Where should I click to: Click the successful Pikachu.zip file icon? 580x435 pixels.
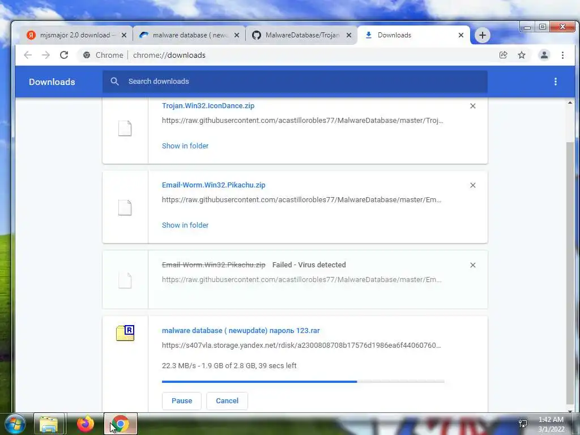tap(125, 207)
